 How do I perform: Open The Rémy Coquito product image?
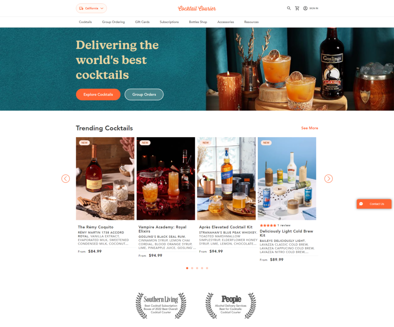(105, 179)
